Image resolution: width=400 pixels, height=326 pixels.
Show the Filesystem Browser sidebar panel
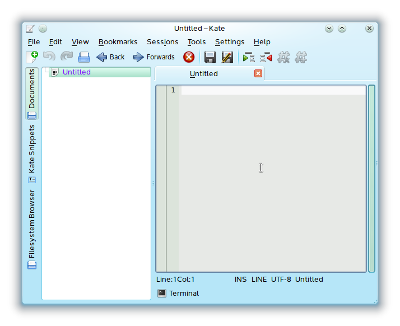coord(32,229)
